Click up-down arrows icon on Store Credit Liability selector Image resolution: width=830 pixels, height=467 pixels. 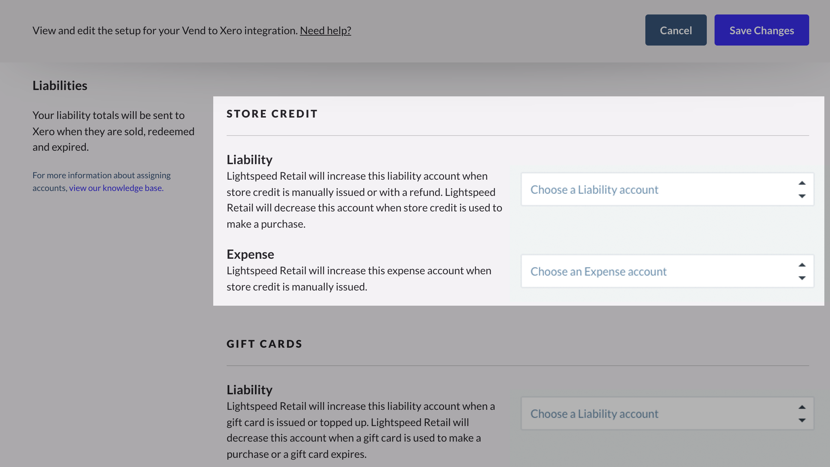point(802,190)
